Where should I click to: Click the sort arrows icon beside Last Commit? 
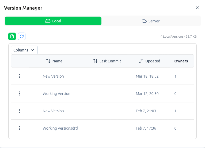[95, 61]
